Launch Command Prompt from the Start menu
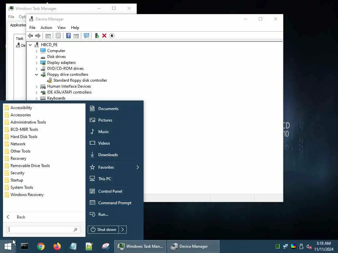The image size is (338, 253). tap(115, 203)
